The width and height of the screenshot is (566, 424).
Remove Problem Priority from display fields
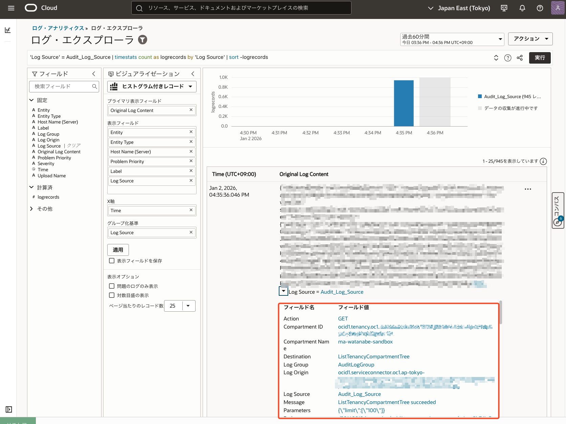191,161
